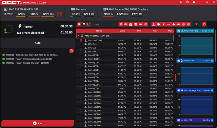Open info for the CPU TDC graph
This screenshot has width=217, height=128.
[212, 120]
